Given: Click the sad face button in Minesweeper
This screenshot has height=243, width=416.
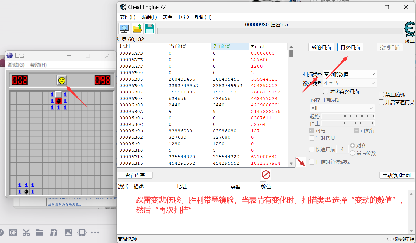Looking at the screenshot, I should [x=62, y=80].
